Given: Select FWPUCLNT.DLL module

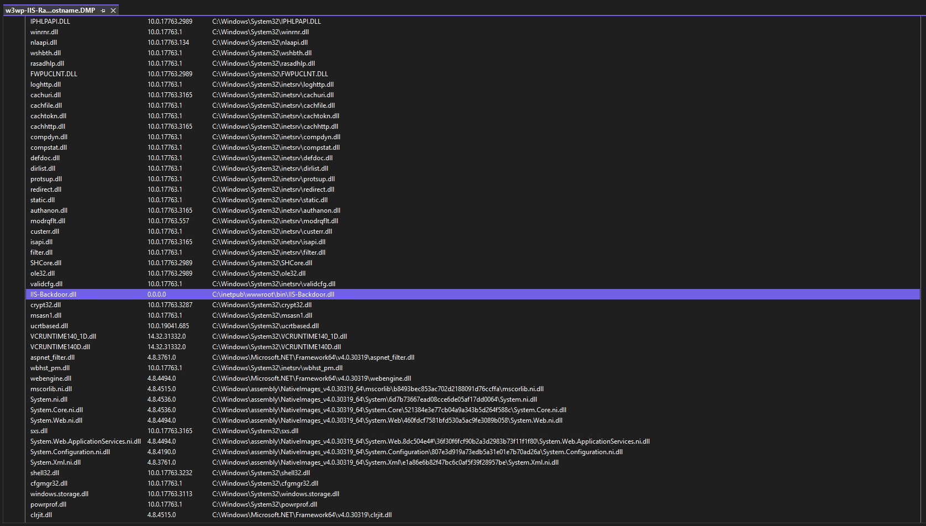Looking at the screenshot, I should click(54, 74).
